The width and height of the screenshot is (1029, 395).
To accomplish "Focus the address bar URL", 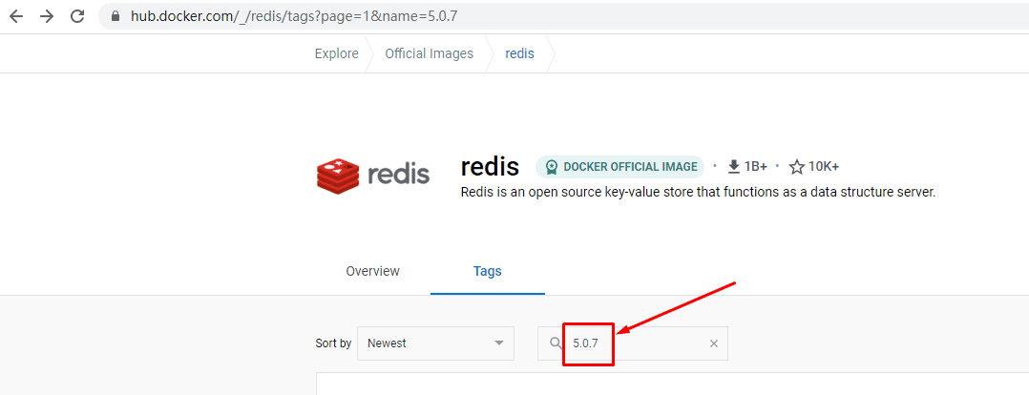I will tap(294, 17).
